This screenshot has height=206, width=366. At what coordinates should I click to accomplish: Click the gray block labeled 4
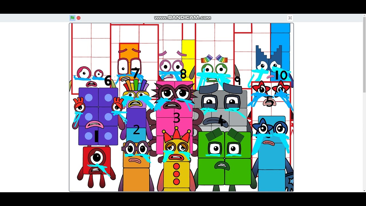[220, 109]
